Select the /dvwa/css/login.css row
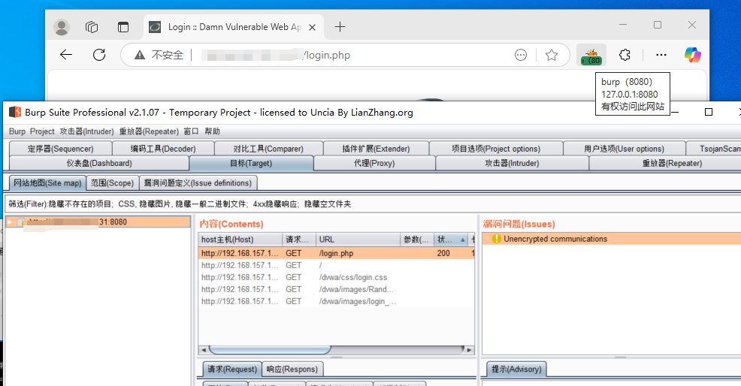Screen dimensions: 741x386 point(336,277)
